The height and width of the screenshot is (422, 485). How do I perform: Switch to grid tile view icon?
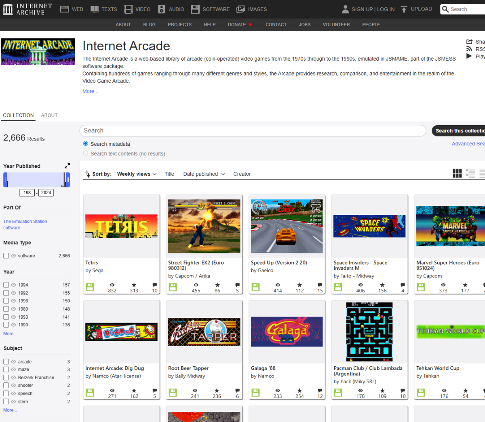click(457, 173)
